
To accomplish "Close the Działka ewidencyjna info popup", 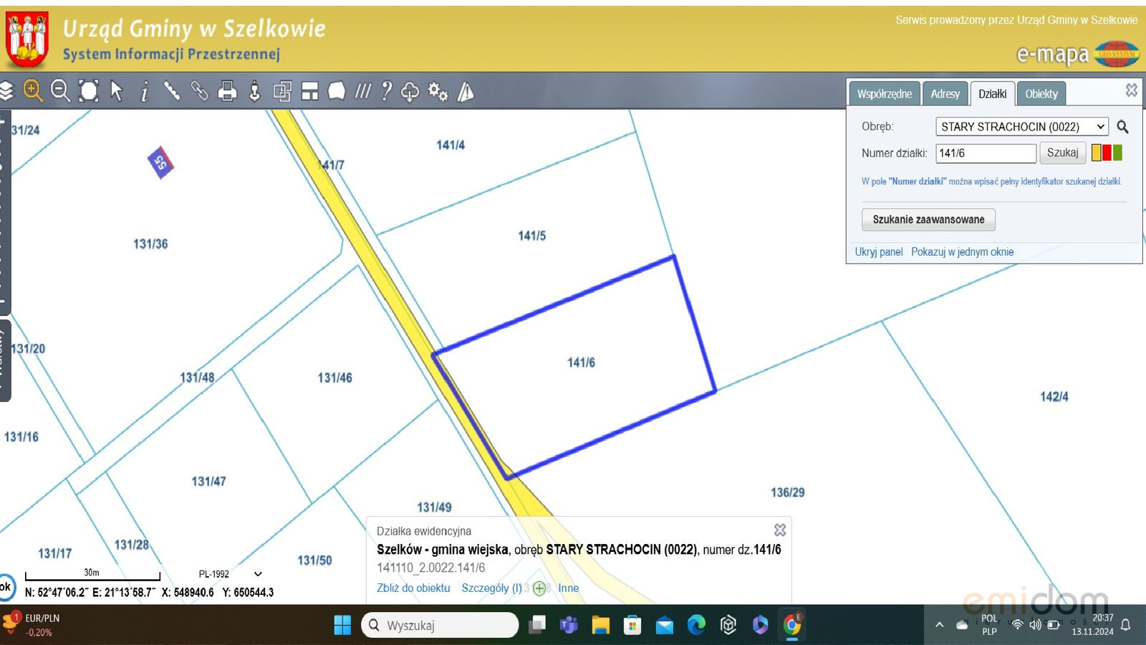I will tap(780, 530).
